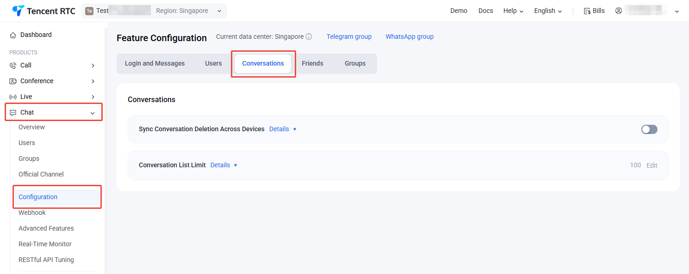Open the application and region selector dropdown
The image size is (689, 274).
154,11
